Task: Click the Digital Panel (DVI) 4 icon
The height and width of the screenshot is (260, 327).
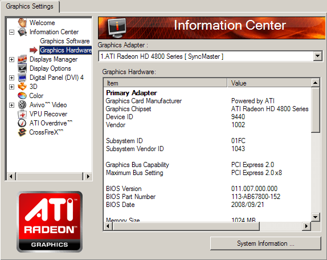Action: pos(22,78)
